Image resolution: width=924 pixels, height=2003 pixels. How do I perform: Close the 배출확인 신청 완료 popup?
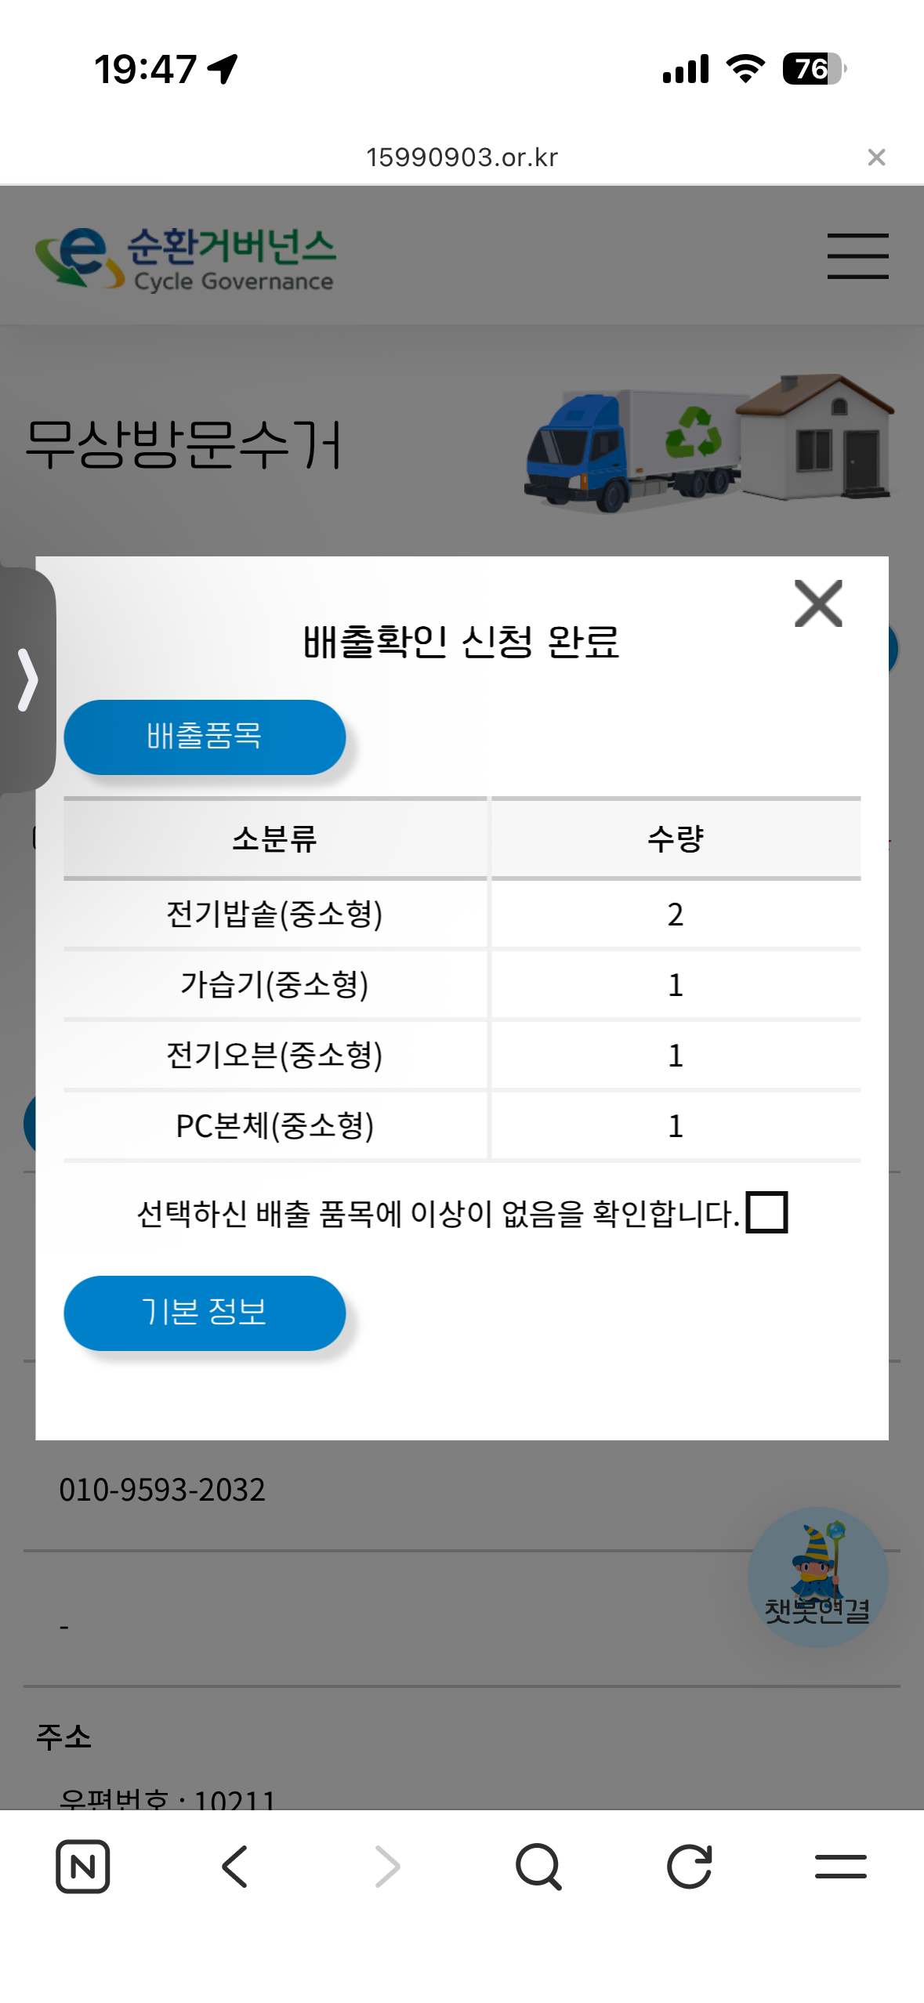coord(818,603)
